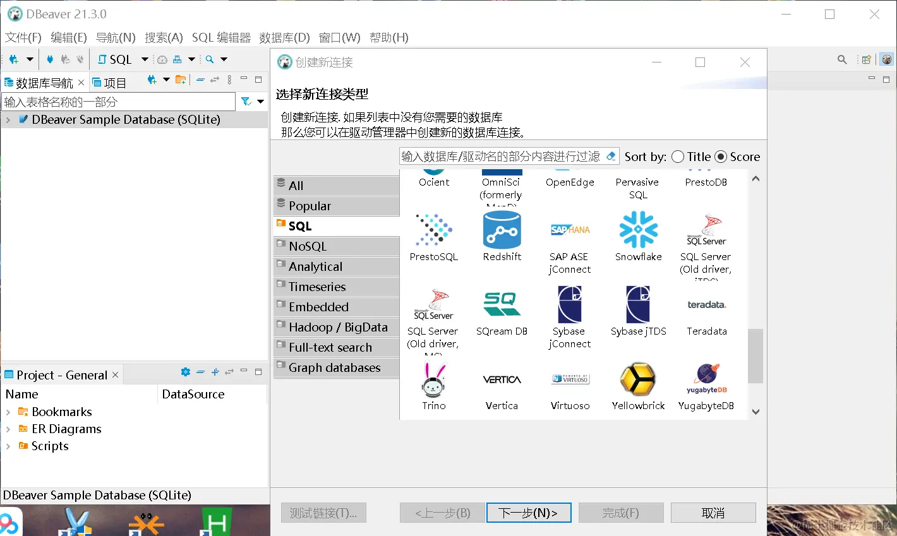897x536 pixels.
Task: Click the eraser icon to clear database filter
Action: click(x=611, y=156)
